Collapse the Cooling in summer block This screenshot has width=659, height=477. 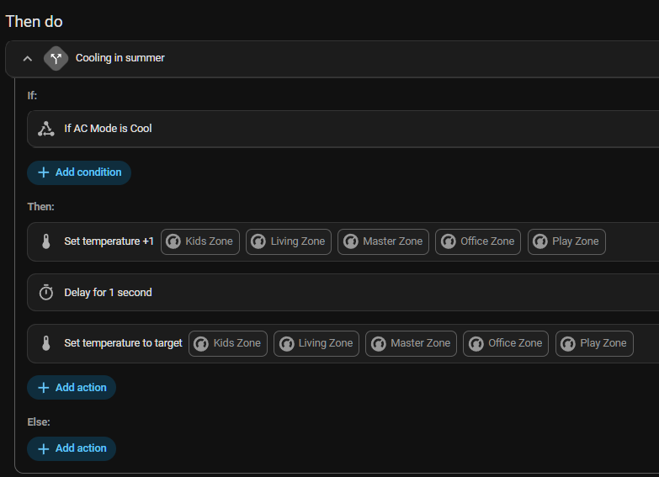[x=27, y=58]
